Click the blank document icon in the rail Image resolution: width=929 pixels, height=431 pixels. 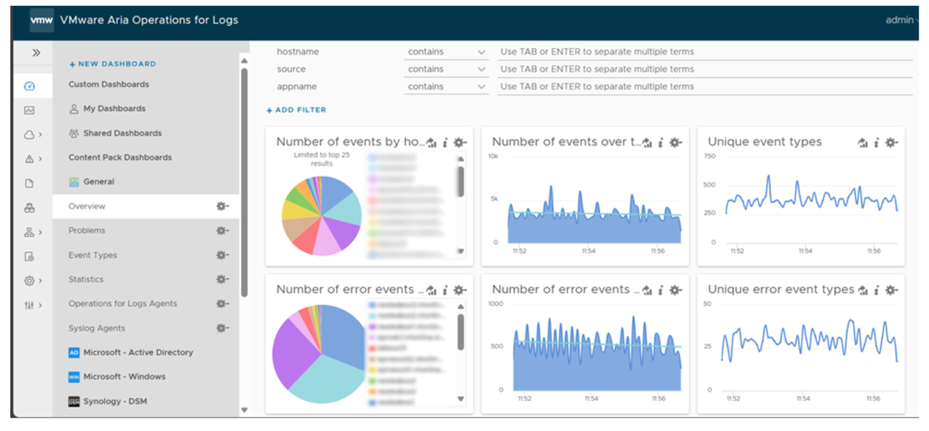(x=29, y=184)
